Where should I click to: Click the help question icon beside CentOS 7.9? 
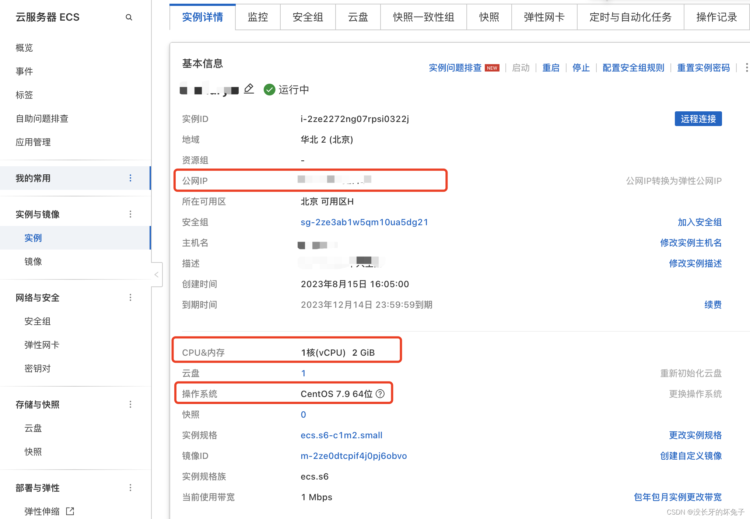pyautogui.click(x=380, y=394)
